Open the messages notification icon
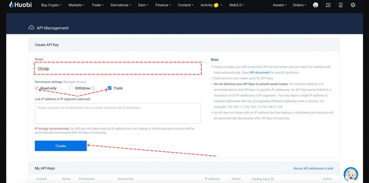Image resolution: width=369 pixels, height=183 pixels. coord(328,5)
